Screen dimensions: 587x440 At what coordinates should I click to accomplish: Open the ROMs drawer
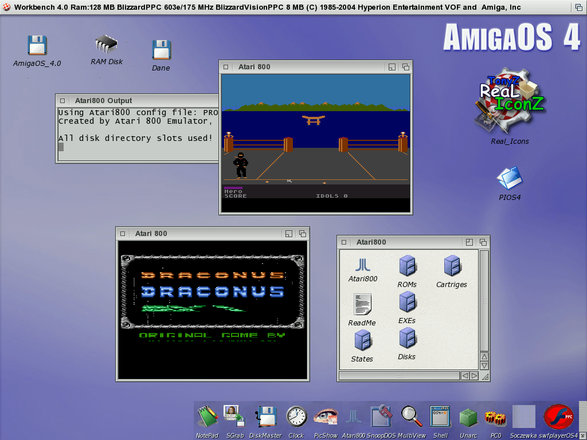[408, 266]
